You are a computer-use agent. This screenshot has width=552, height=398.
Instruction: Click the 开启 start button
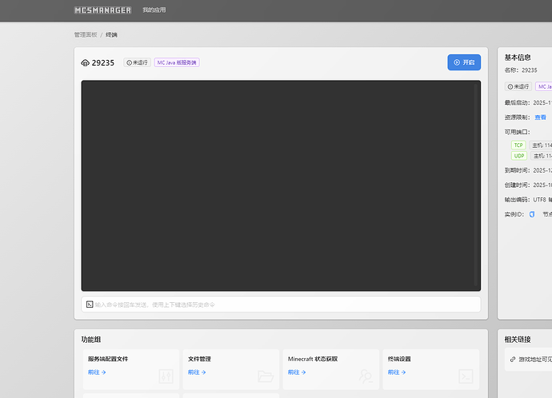pos(464,62)
